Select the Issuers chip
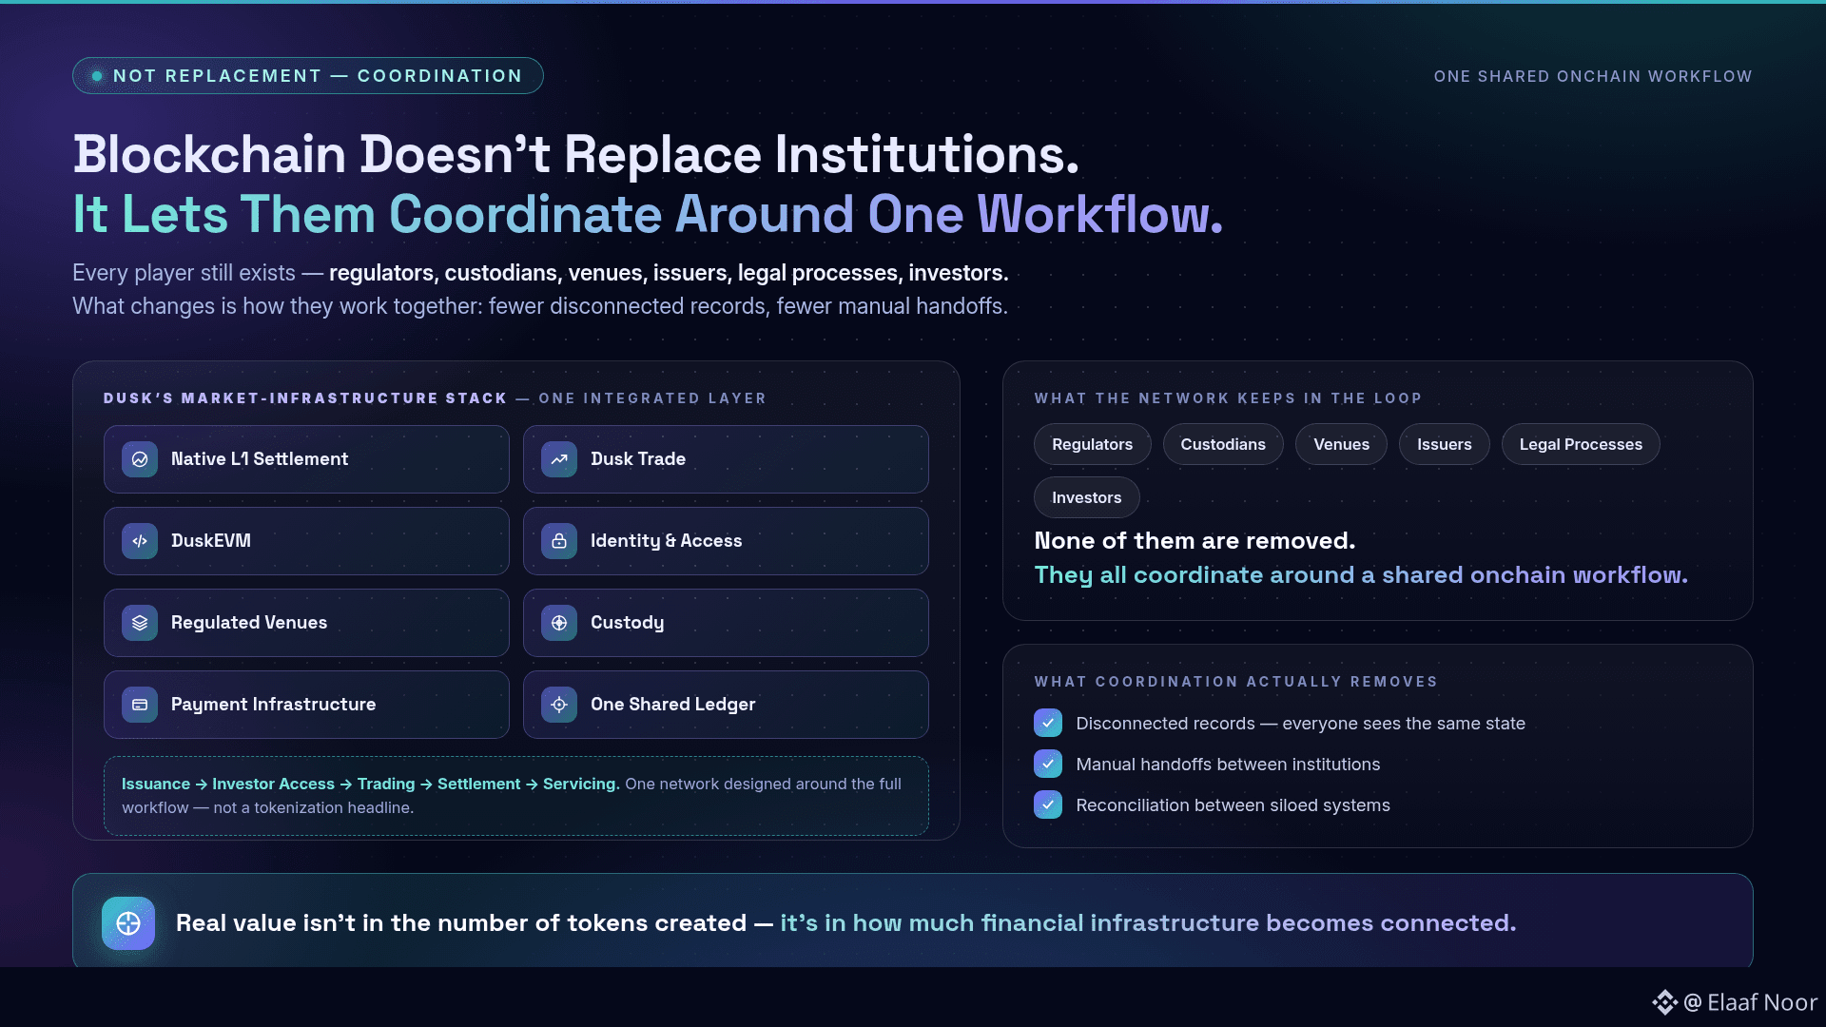The height and width of the screenshot is (1027, 1826). [x=1444, y=444]
